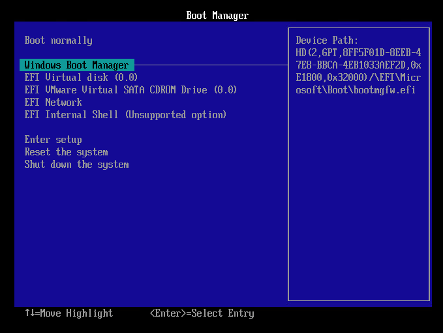Click Reset the system

(x=66, y=152)
